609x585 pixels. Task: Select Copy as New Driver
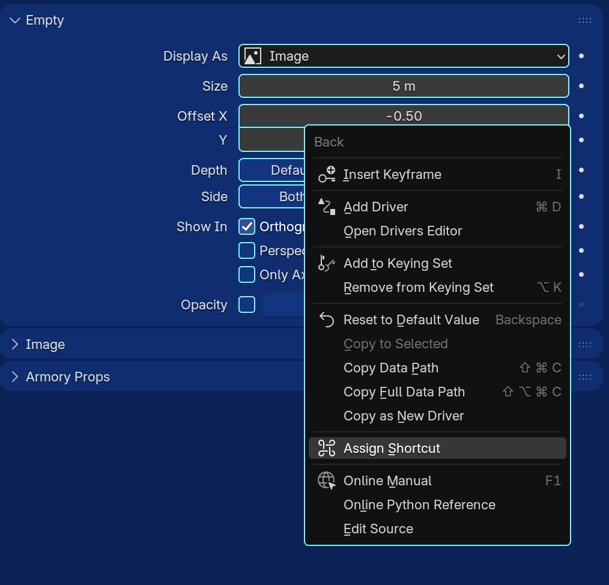(437, 416)
